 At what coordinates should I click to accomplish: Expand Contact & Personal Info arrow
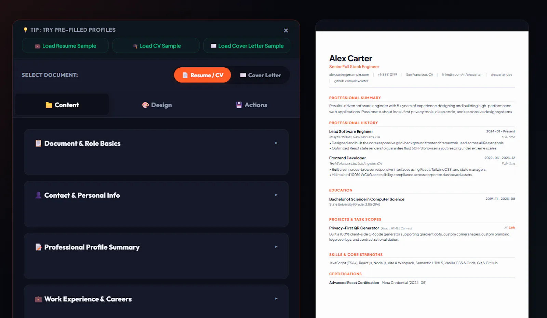[x=276, y=195]
